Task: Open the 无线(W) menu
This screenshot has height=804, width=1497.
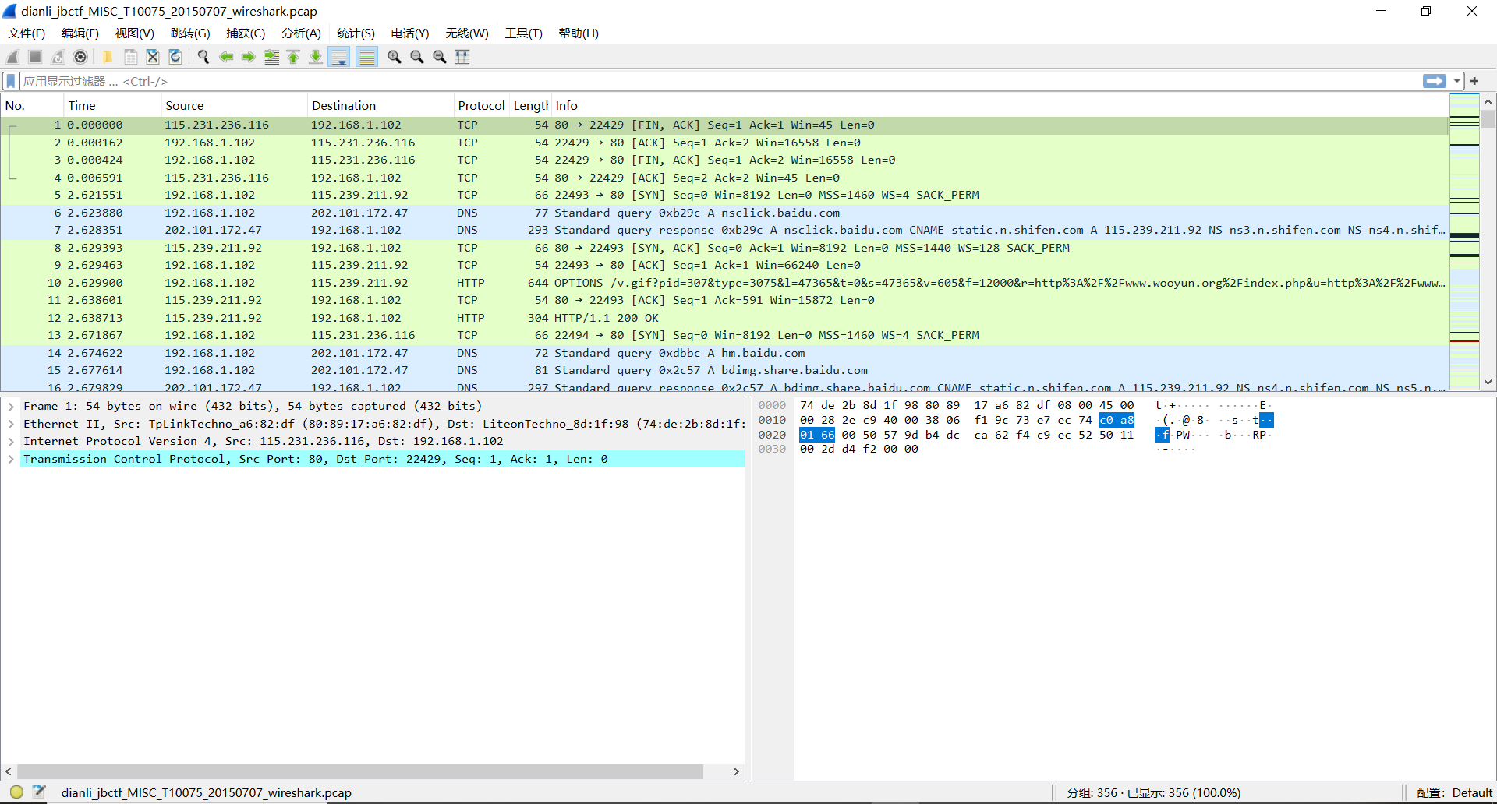Action: 467,33
